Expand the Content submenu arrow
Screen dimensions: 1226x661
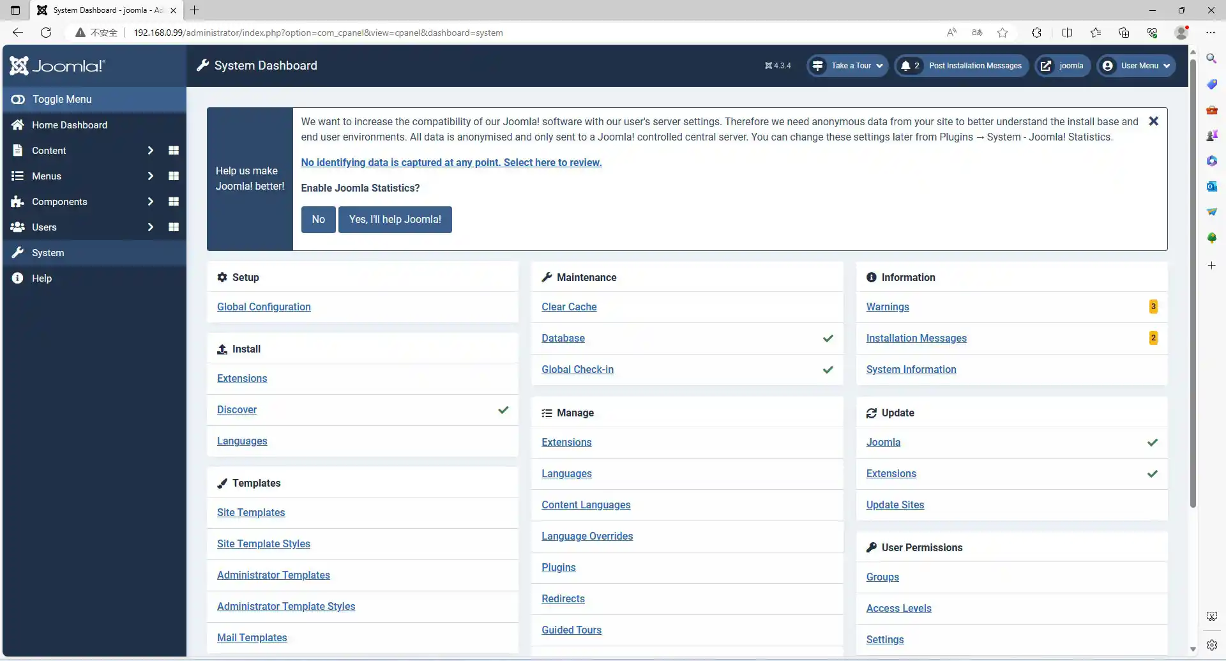[150, 151]
